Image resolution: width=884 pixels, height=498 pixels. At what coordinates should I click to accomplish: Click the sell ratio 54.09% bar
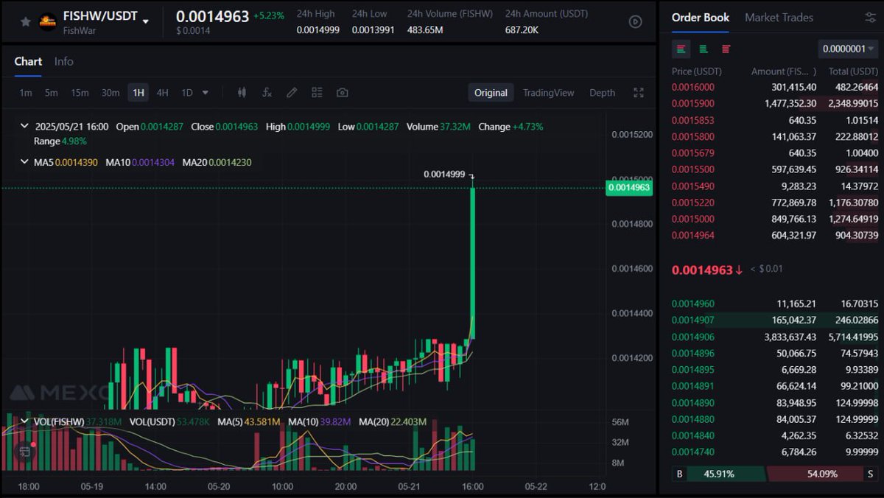point(822,474)
